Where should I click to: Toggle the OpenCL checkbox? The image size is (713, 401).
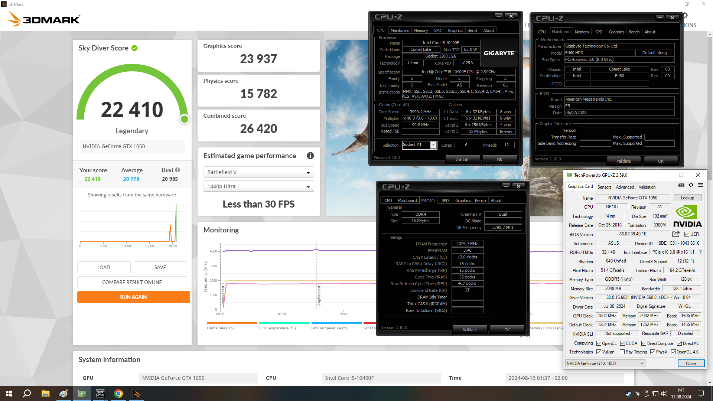599,343
